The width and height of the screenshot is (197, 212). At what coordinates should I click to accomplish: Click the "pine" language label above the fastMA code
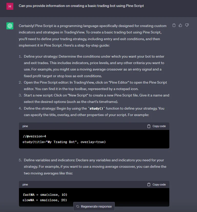coord(25,184)
